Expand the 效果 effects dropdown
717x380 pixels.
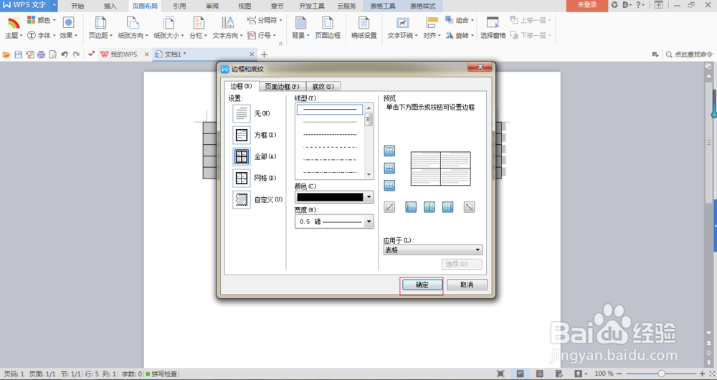pos(76,35)
